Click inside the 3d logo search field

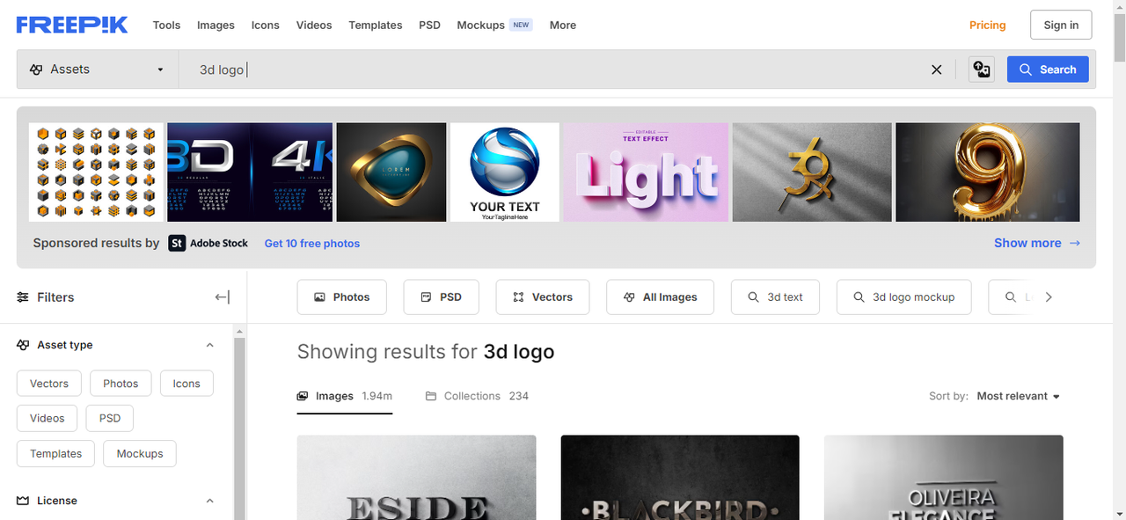[552, 70]
